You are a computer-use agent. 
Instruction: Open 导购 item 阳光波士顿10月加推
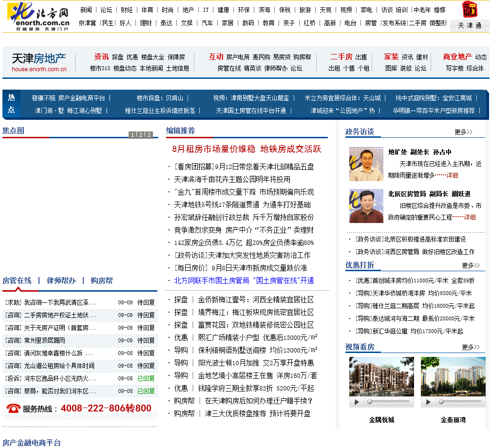[256, 363]
